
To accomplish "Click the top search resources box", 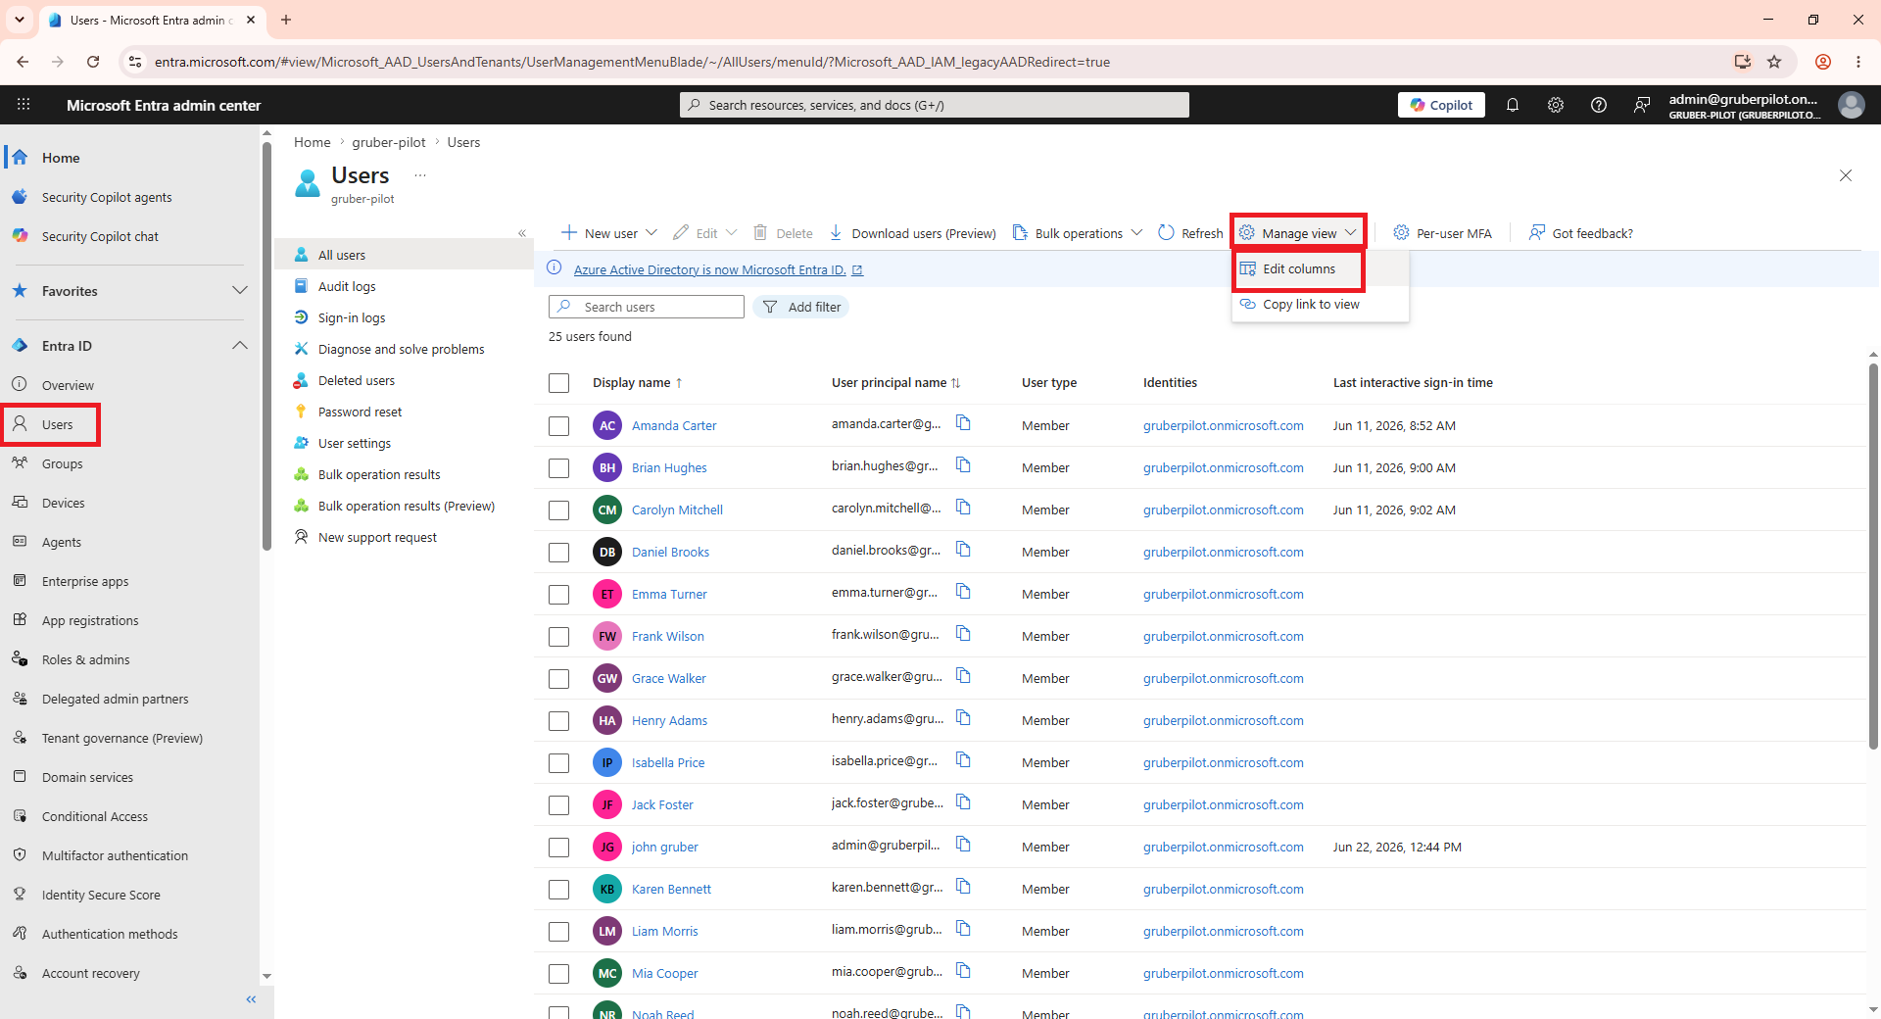I will (935, 105).
